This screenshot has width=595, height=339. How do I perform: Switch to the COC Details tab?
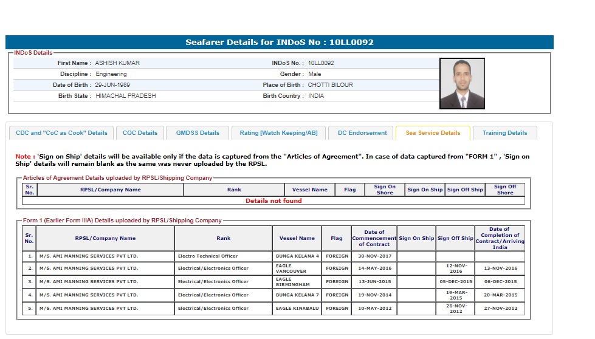pos(140,133)
